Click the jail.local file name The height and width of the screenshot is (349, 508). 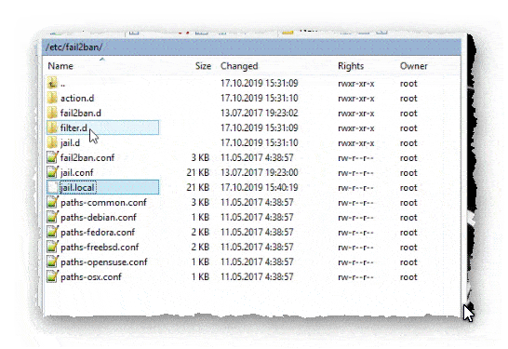77,187
